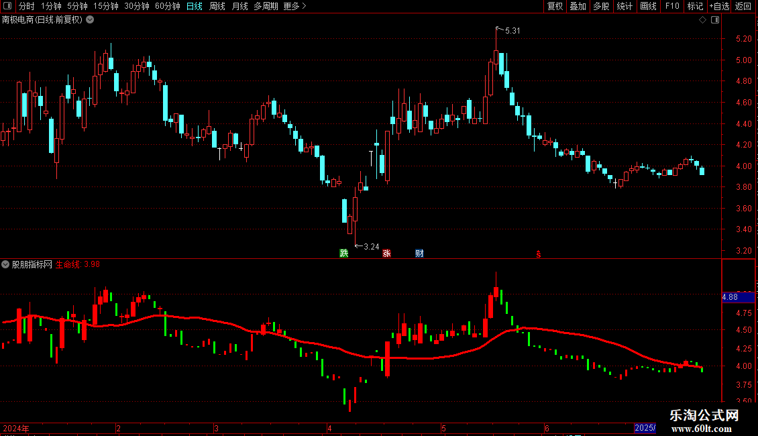Expand the 更多 periods menu
The image size is (758, 436).
(294, 6)
